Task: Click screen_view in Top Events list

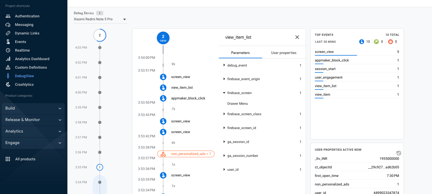Action: click(x=324, y=52)
